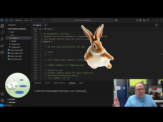Switch to the OUTPUT panel tab
The width and height of the screenshot is (163, 122).
(47, 83)
